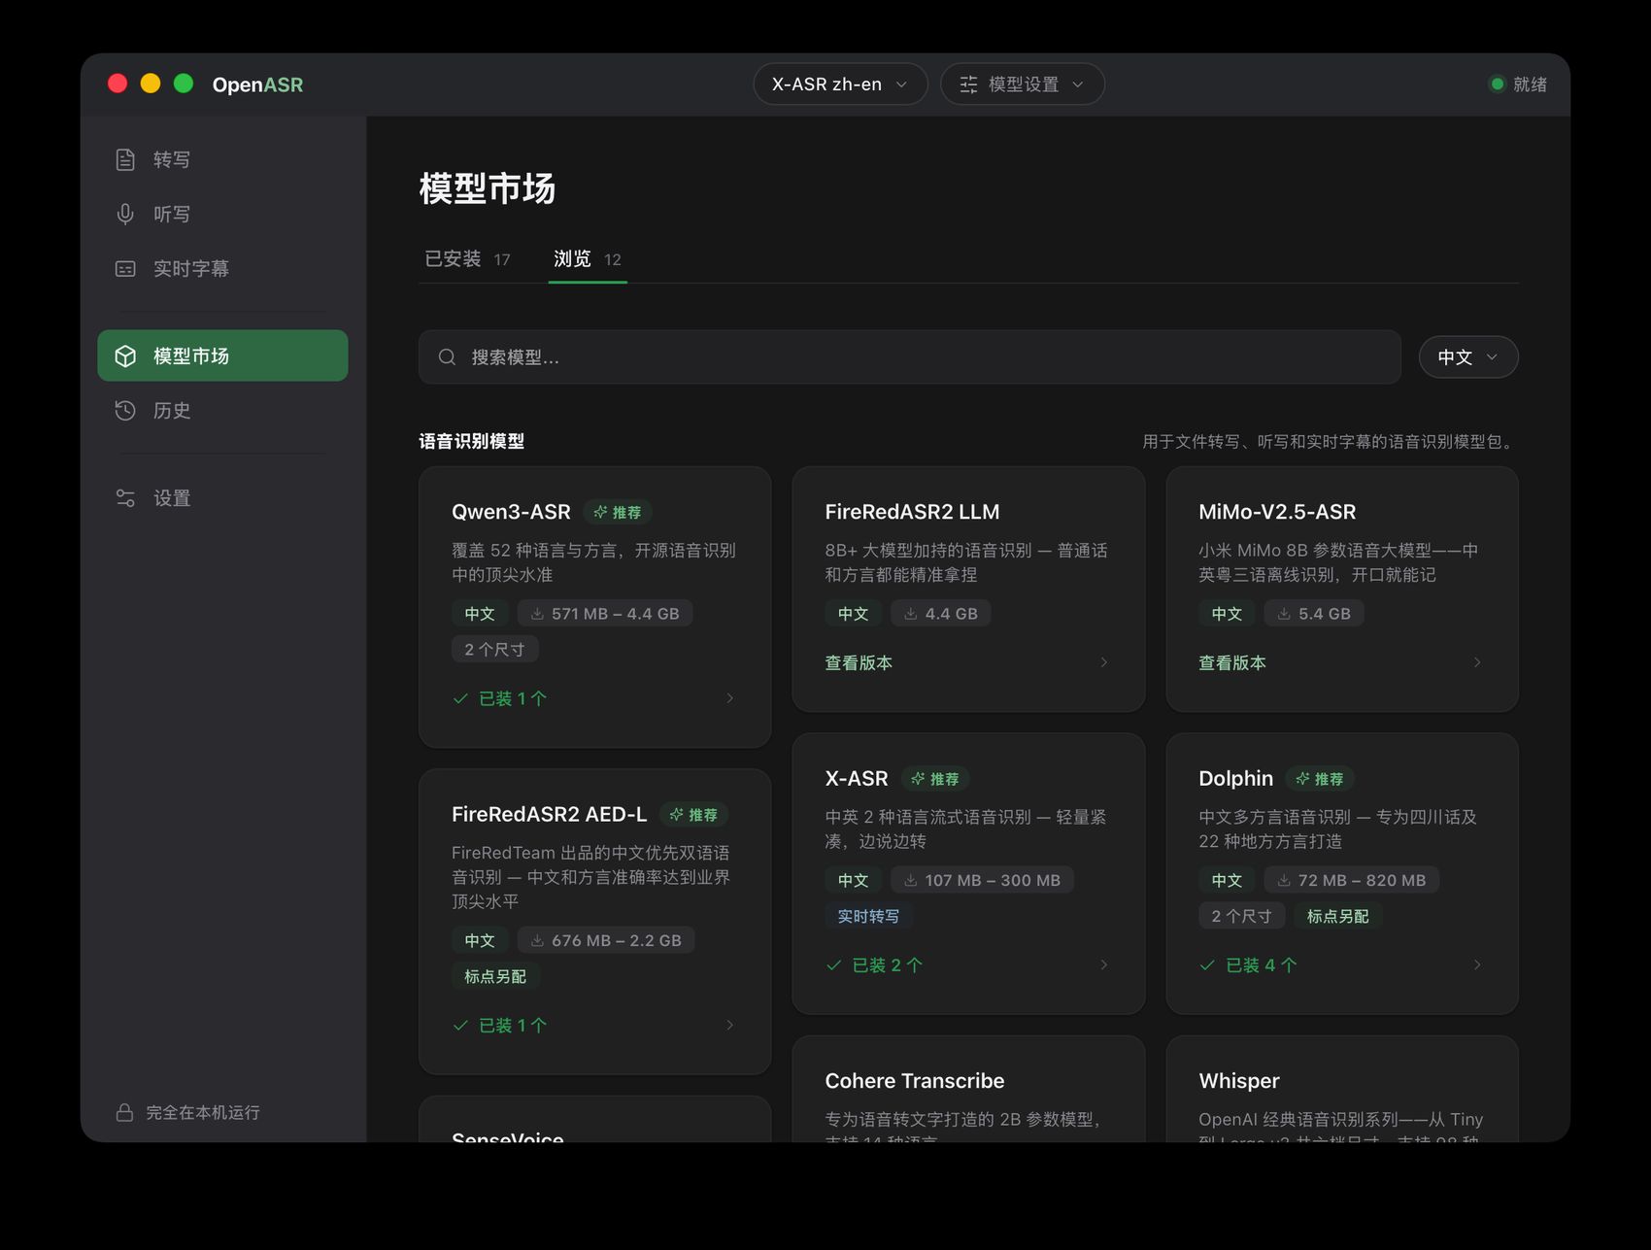Viewport: 1651px width, 1250px height.
Task: Open the 中文 language filter dropdown
Action: 1468,357
